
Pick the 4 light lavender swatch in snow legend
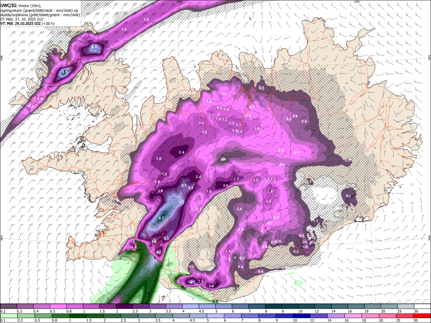191,306
